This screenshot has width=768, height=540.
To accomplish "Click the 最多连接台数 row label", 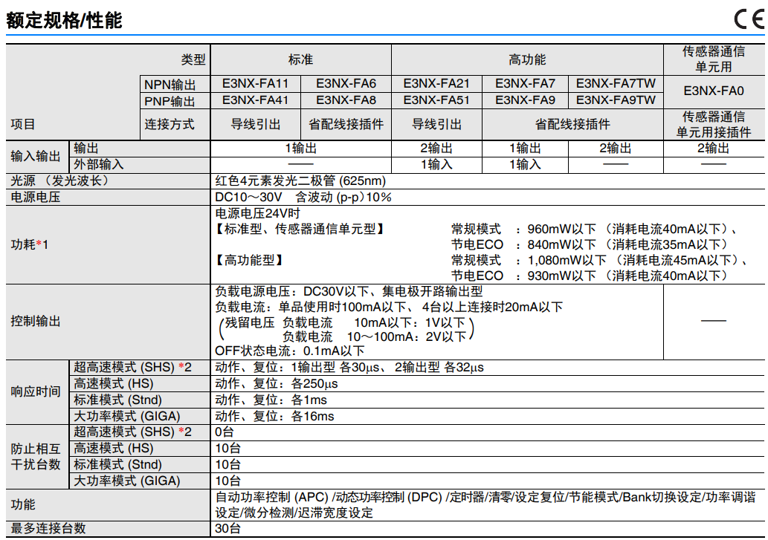I will coord(48,528).
